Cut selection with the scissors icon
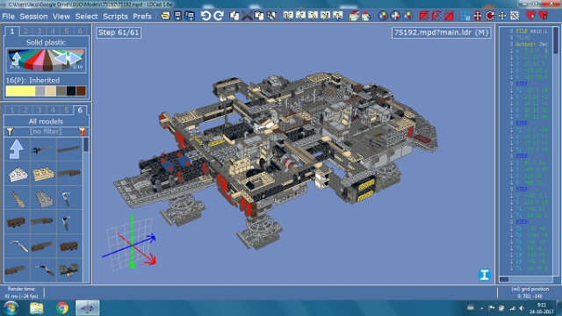Screen dimensions: 562x316 pyautogui.click(x=247, y=16)
